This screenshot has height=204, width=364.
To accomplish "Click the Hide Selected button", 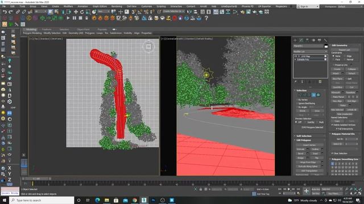I will click(x=337, y=110).
